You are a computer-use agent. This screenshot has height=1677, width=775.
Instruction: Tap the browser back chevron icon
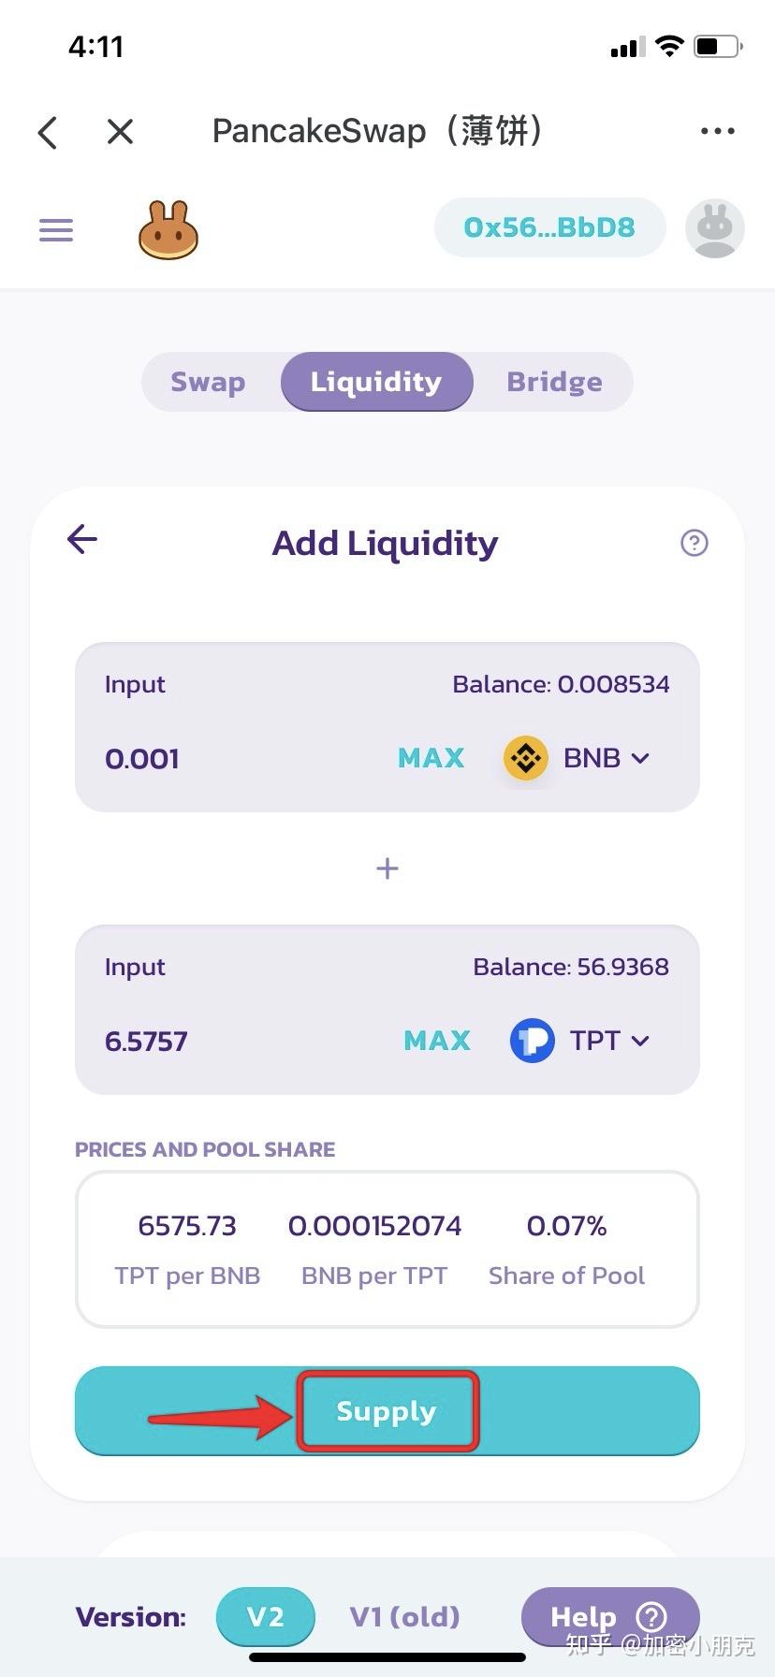[x=48, y=132]
